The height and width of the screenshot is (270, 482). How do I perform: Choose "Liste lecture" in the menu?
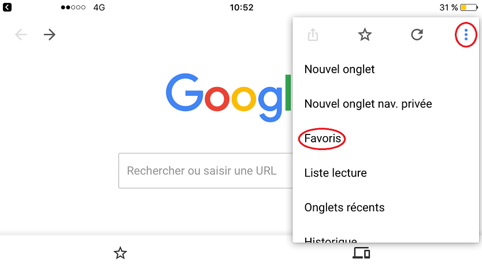point(335,172)
